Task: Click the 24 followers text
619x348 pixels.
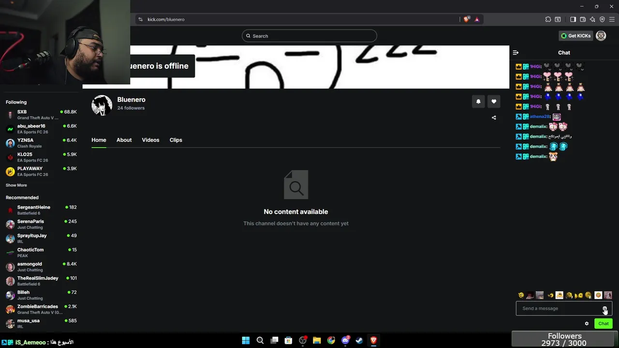Action: coord(131,108)
